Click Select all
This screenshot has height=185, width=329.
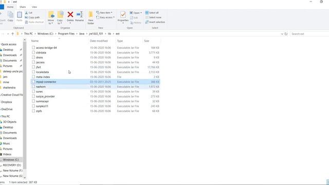152,13
